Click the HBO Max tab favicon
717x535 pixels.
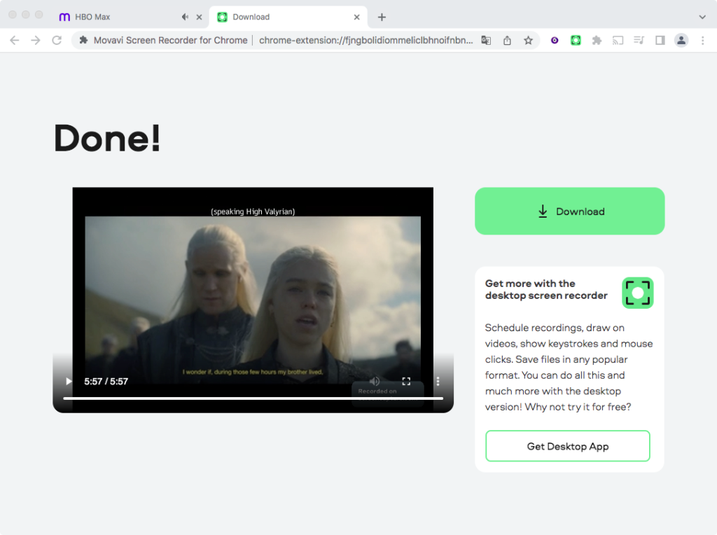click(64, 17)
